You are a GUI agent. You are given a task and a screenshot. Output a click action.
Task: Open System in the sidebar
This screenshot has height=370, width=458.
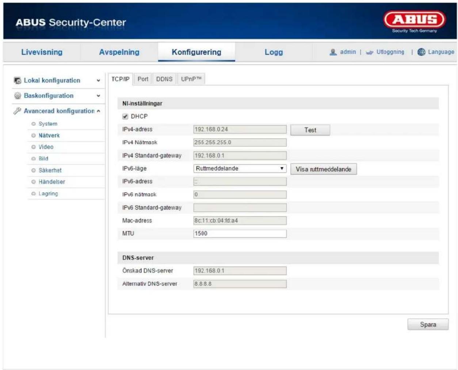pos(48,124)
